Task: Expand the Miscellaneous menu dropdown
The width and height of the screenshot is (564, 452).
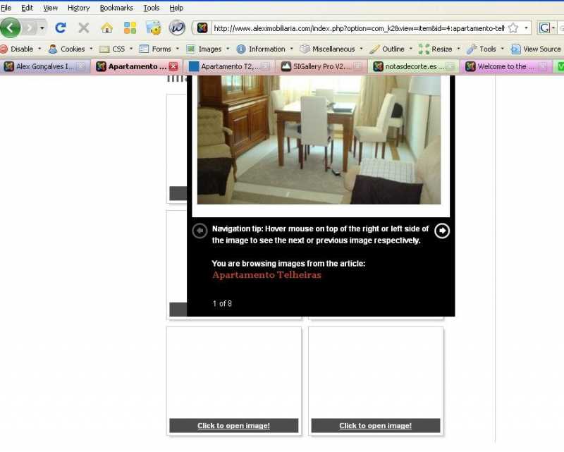Action: (361, 49)
